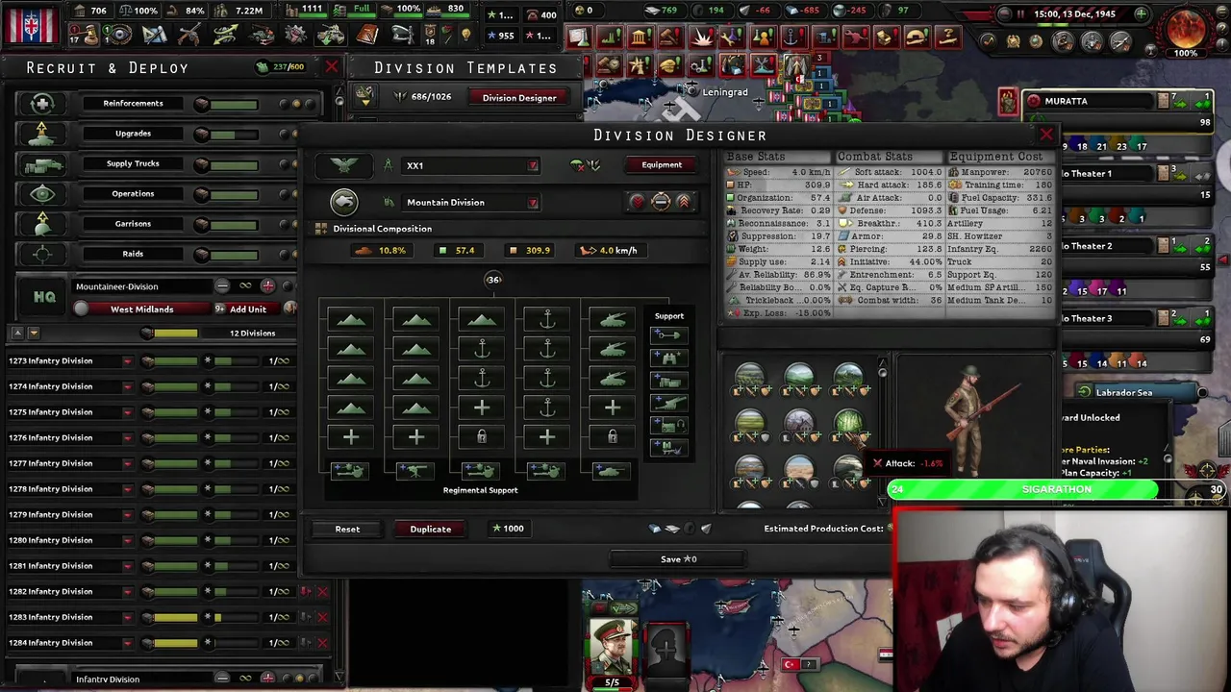Click the general portrait at the bottom of the map
Screen dimensions: 1231x692
click(613, 647)
